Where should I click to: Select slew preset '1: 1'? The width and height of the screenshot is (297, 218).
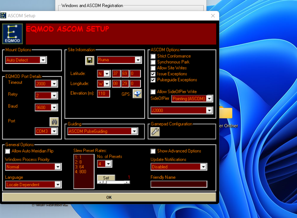click(78, 157)
